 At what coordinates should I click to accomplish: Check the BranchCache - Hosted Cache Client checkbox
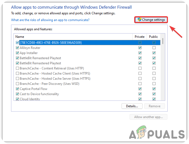click(17, 73)
